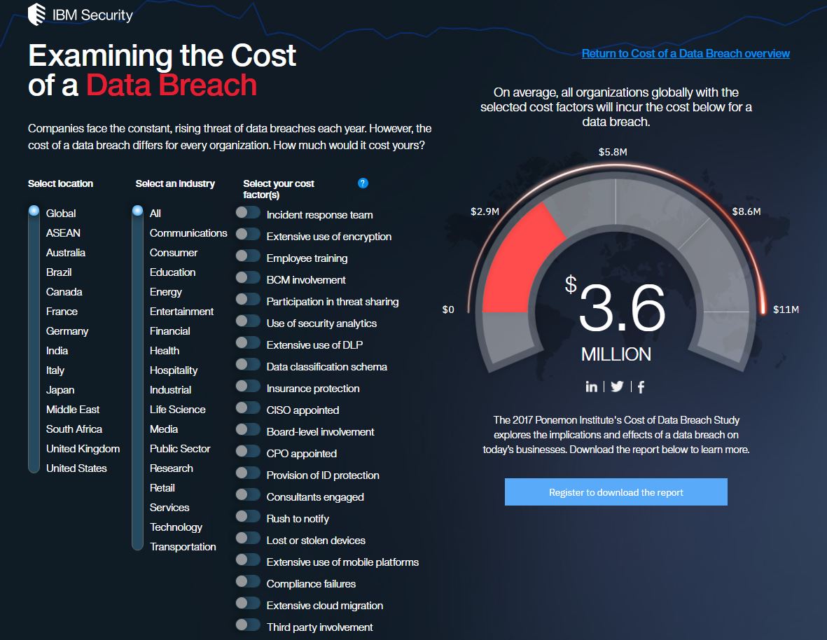Toggle the CISO appointed switch

pos(248,408)
